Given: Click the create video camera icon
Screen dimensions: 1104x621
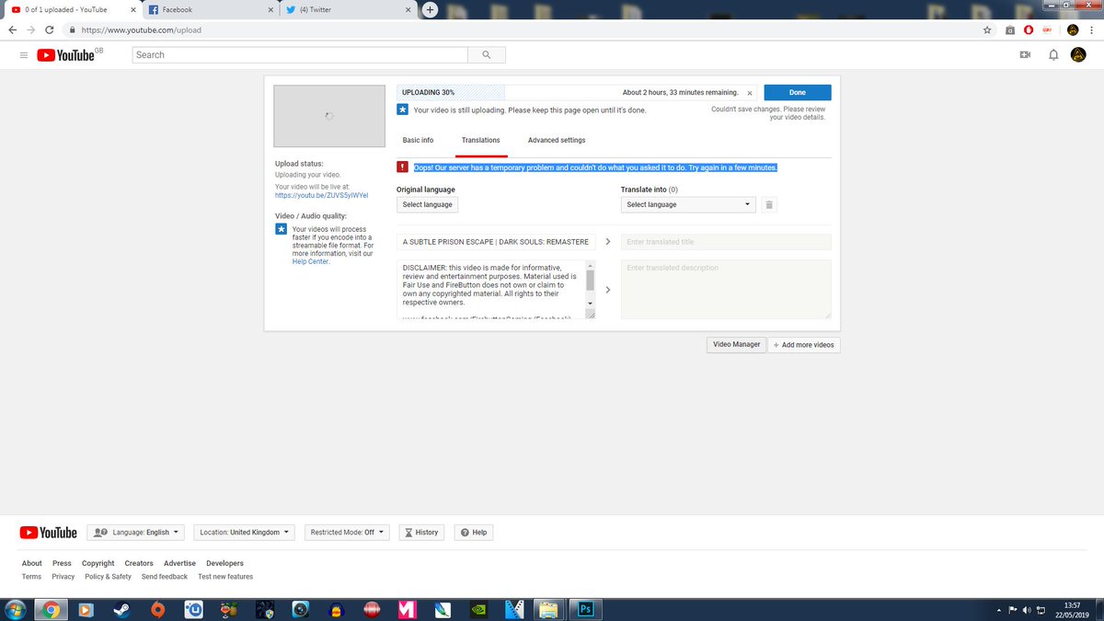Looking at the screenshot, I should click(1025, 55).
